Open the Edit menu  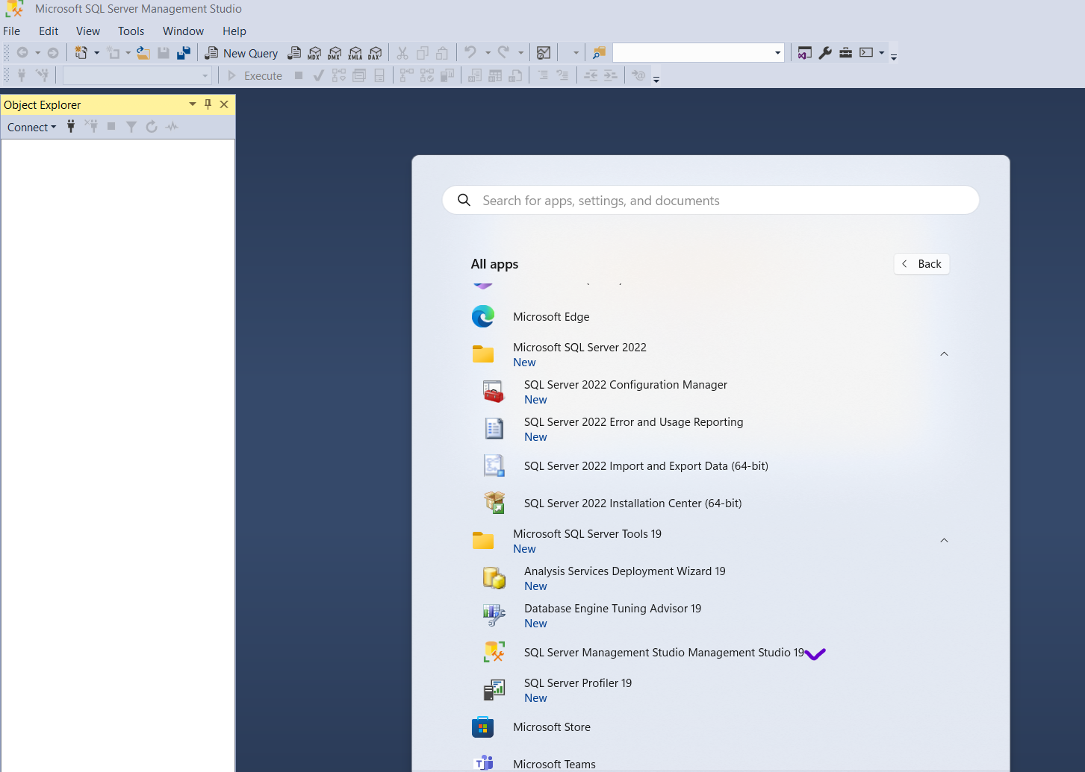[49, 31]
